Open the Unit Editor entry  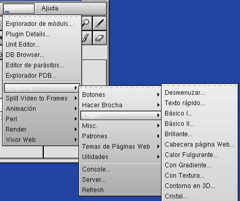point(42,45)
